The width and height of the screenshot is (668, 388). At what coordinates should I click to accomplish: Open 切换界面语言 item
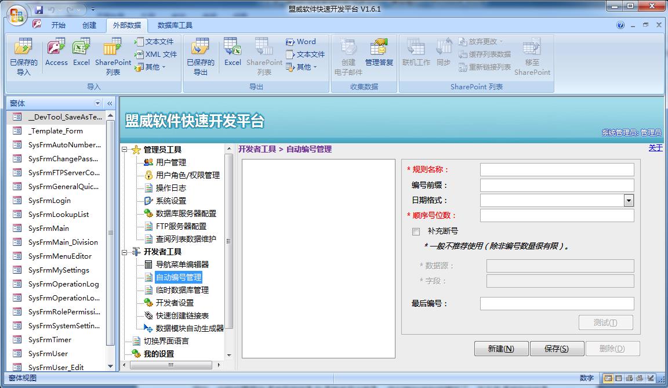pos(161,341)
